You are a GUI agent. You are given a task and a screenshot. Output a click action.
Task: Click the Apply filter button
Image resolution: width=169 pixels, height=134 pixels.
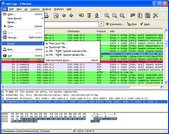click(x=145, y=24)
